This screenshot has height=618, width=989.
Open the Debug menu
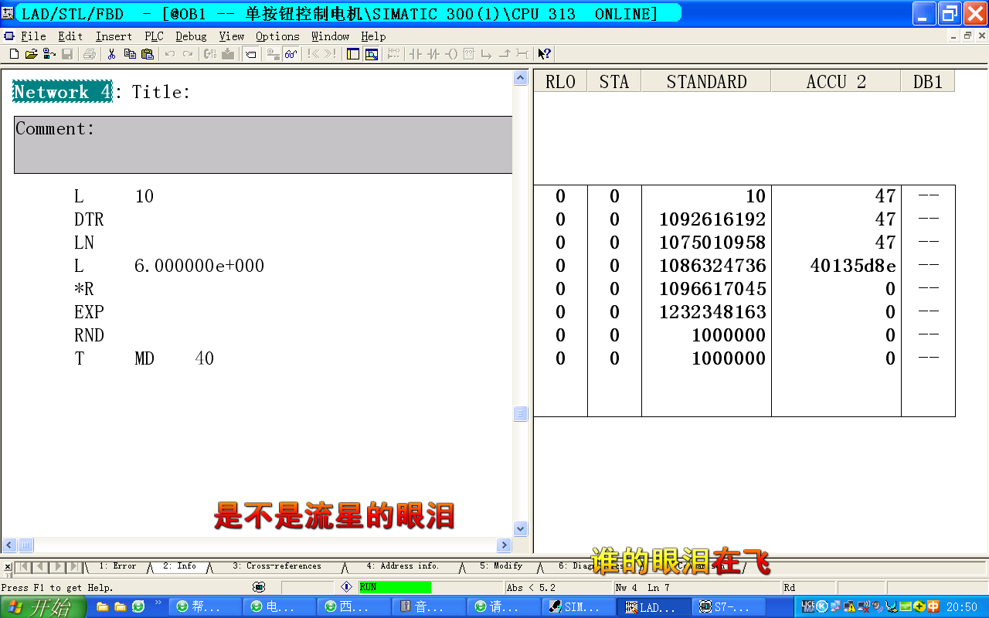click(191, 36)
